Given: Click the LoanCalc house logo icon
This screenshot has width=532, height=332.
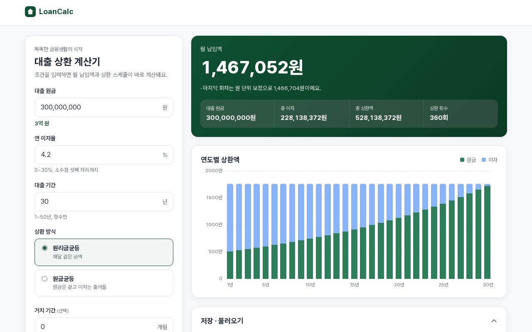Looking at the screenshot, I should coord(30,12).
